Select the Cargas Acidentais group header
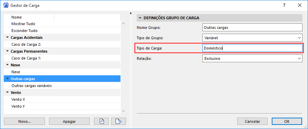 (62, 37)
